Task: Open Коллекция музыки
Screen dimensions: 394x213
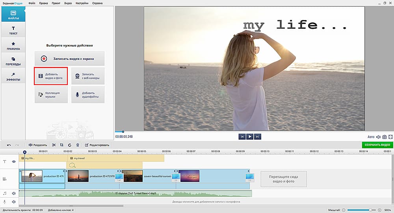Action: pos(51,95)
